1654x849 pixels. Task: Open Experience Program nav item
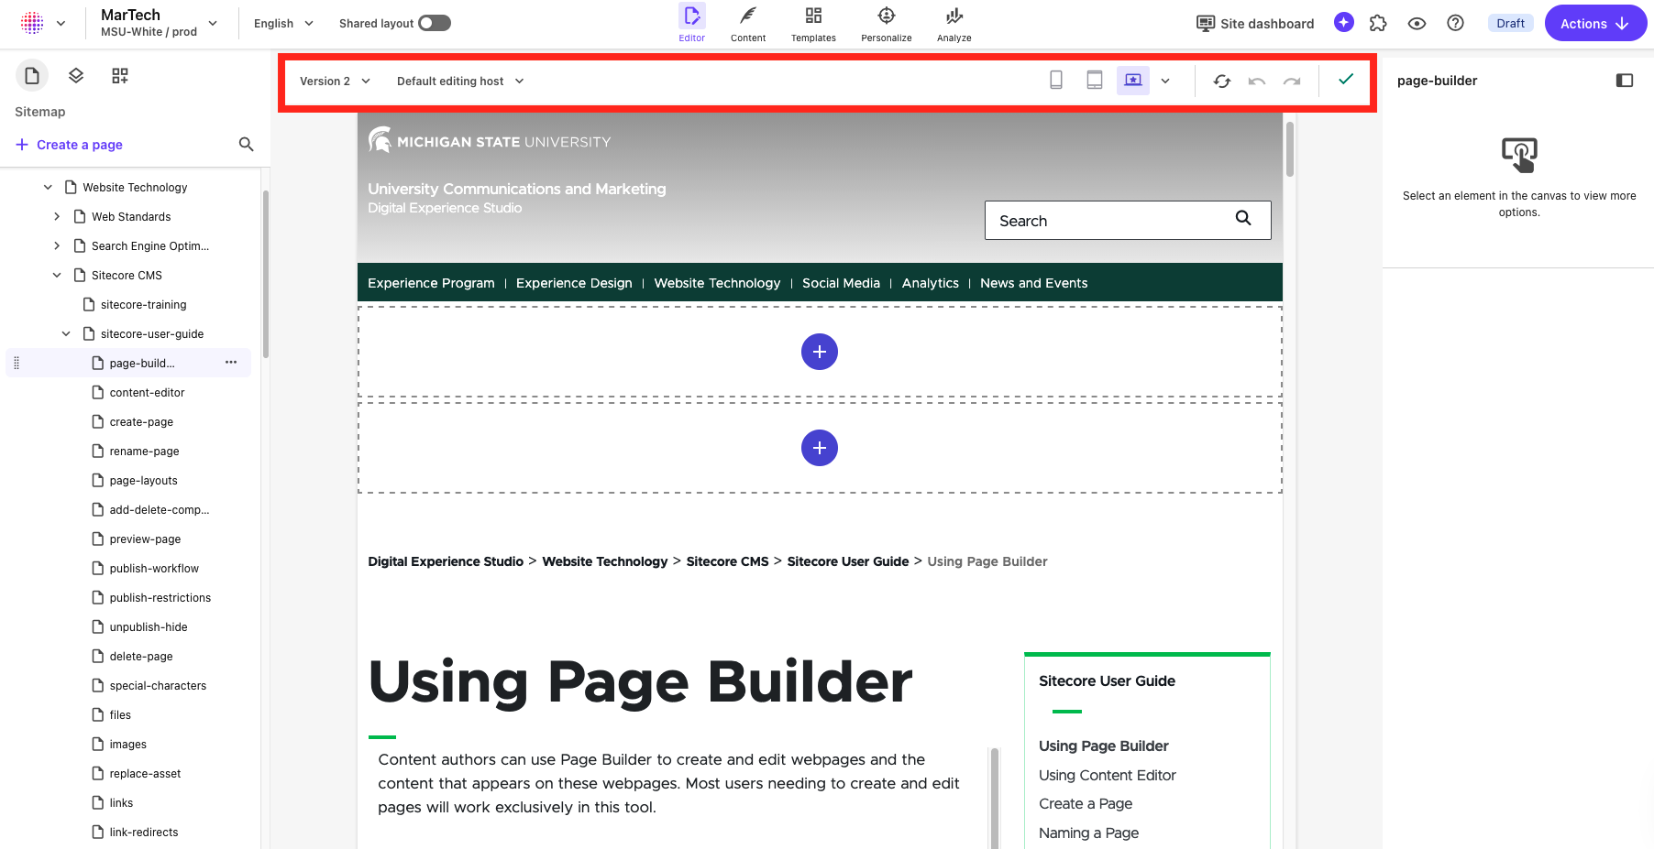click(x=431, y=283)
